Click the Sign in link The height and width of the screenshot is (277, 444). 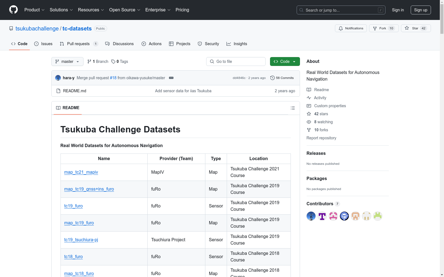[398, 10]
